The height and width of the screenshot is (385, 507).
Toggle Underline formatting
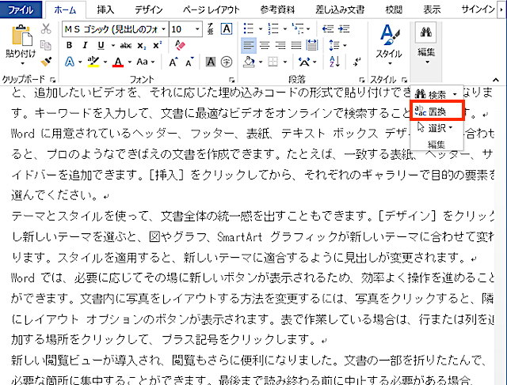pos(100,45)
